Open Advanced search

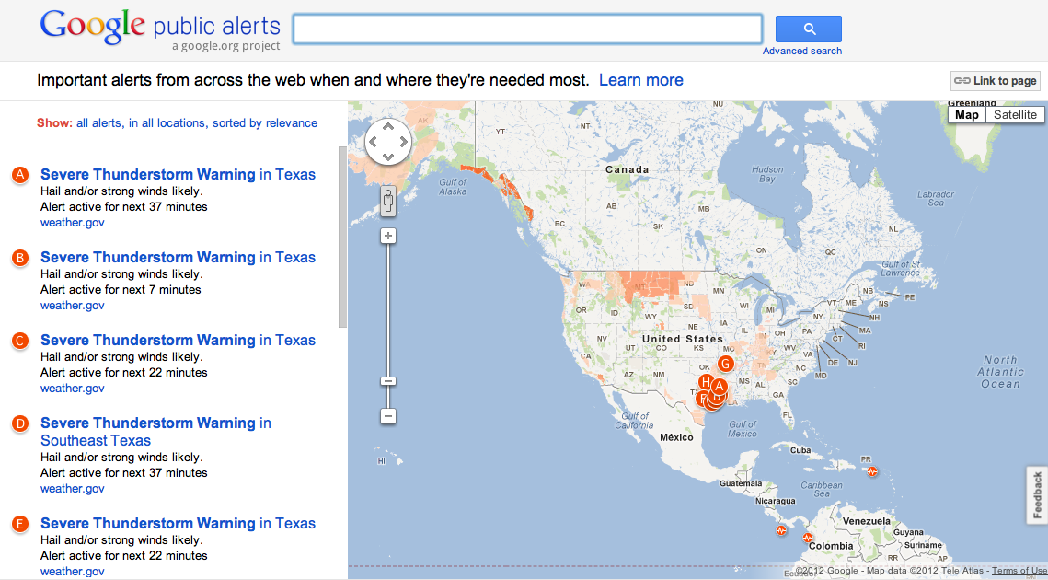pyautogui.click(x=801, y=51)
